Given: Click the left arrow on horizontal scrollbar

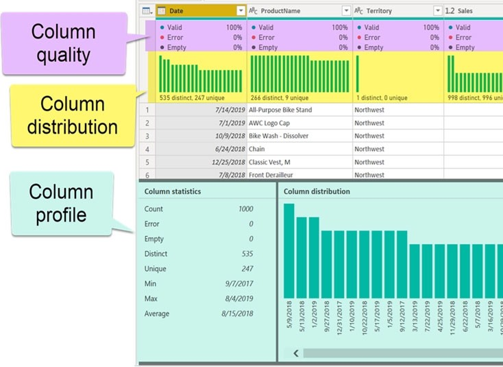Looking at the screenshot, I should (296, 353).
